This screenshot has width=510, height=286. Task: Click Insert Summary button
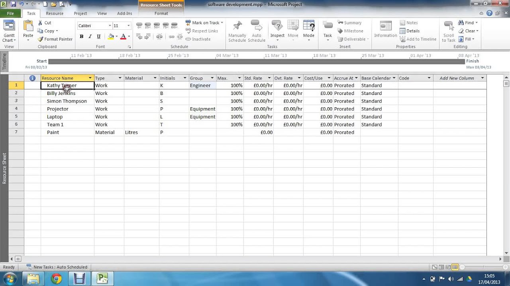tap(349, 23)
